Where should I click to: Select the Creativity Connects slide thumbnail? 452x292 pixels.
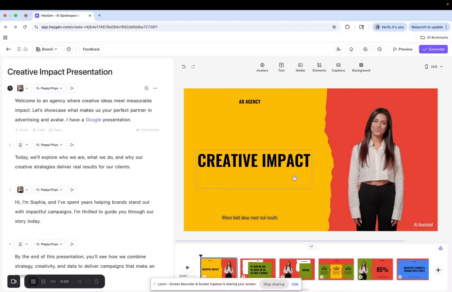point(412,269)
